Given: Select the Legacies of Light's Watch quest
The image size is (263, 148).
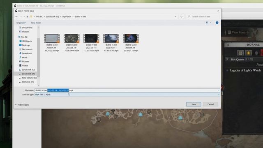Looking at the screenshot, I should pyautogui.click(x=245, y=70).
